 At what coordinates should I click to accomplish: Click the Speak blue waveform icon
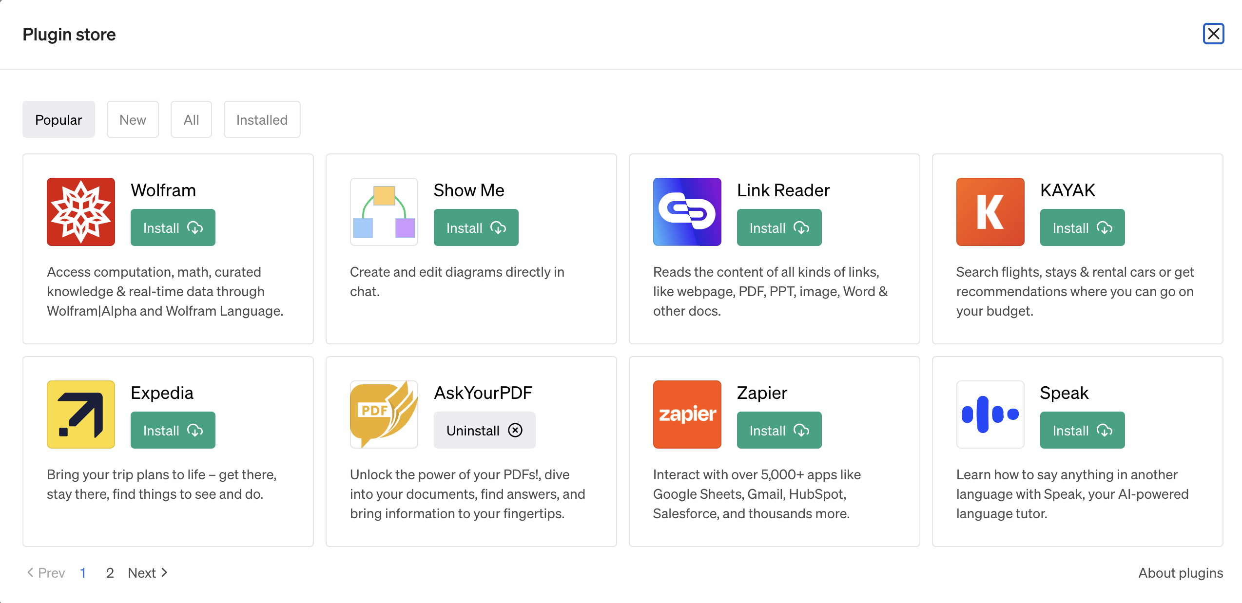(990, 415)
